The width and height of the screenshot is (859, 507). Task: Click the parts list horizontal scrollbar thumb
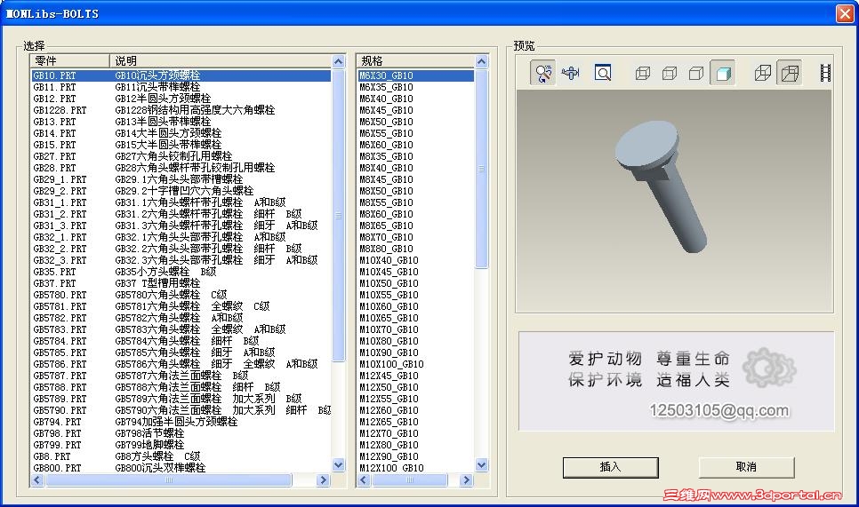(169, 479)
